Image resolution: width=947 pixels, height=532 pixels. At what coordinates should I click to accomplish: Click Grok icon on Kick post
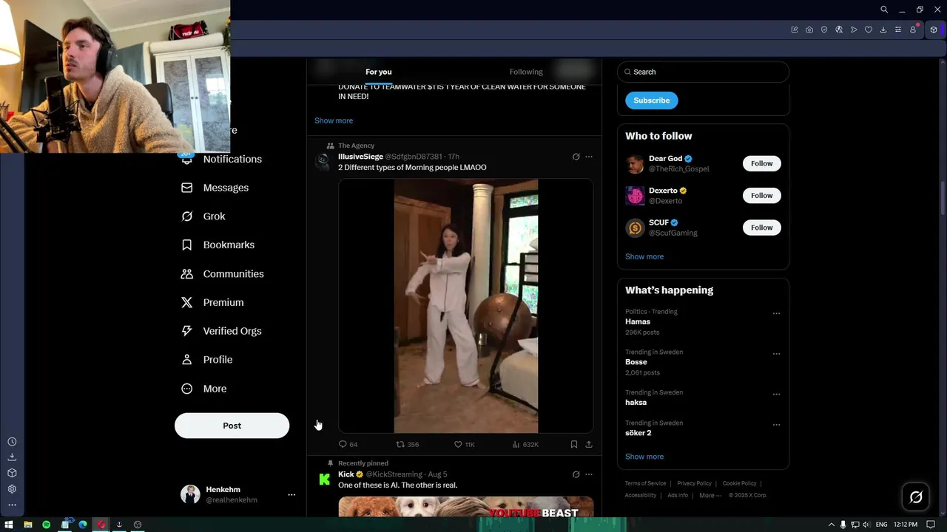pos(576,474)
